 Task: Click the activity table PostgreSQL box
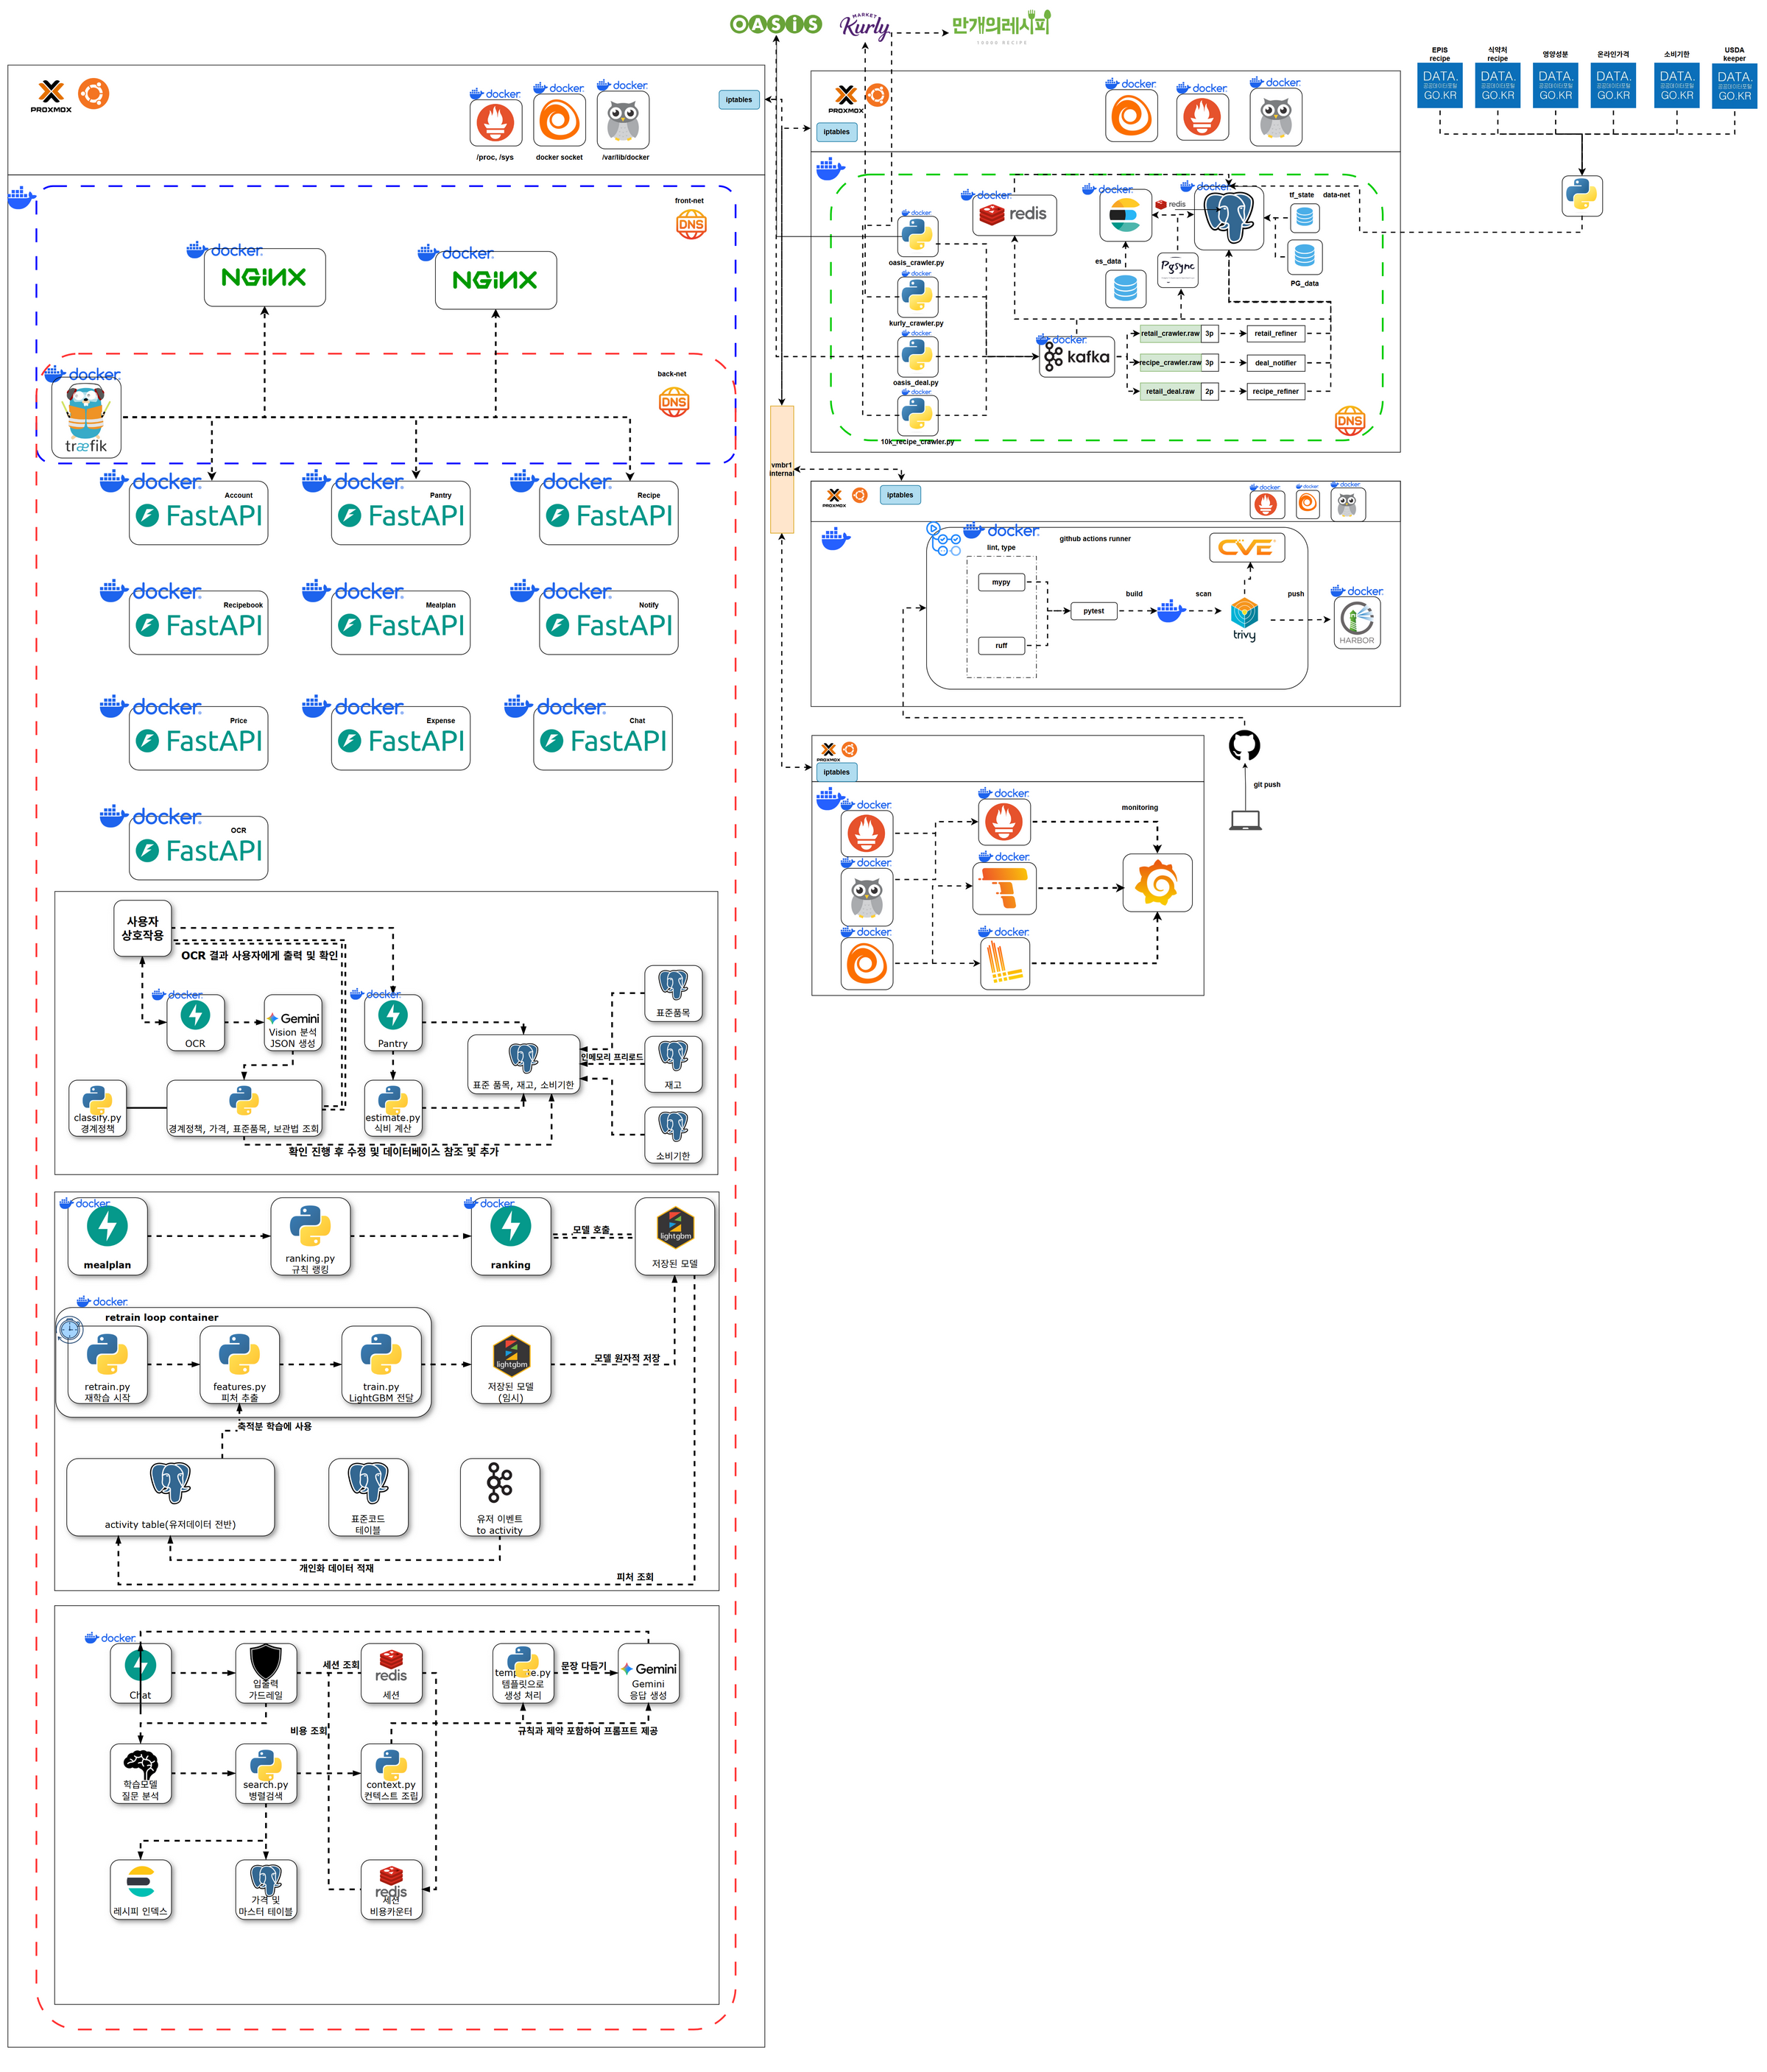[171, 1497]
